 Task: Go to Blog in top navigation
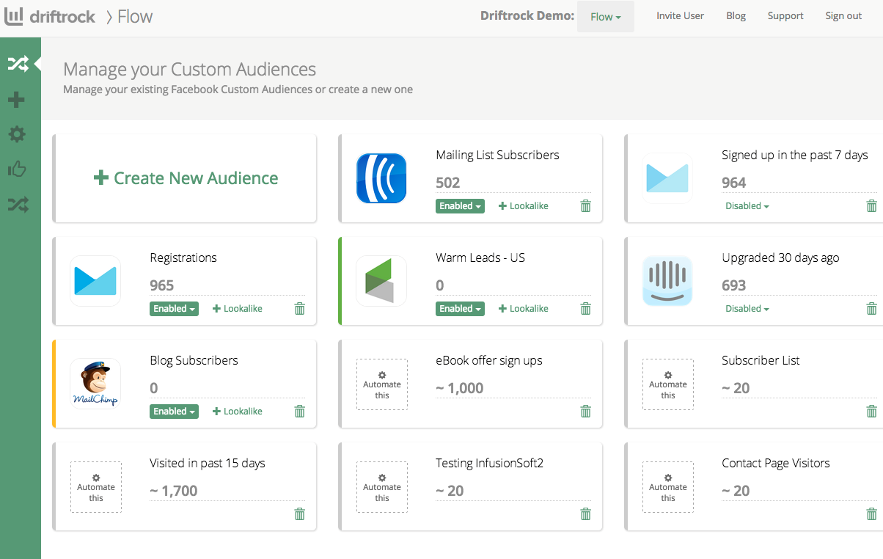click(736, 16)
